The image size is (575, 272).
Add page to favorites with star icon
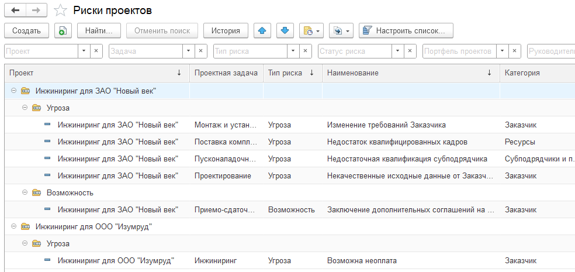click(x=60, y=11)
